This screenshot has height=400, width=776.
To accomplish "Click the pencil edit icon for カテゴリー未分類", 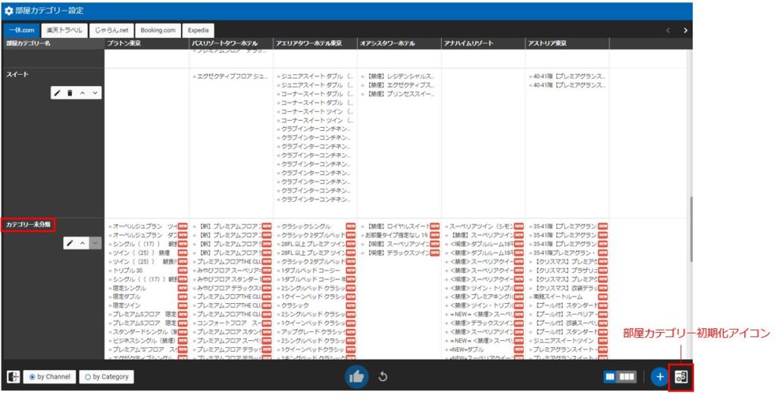I will click(x=70, y=243).
